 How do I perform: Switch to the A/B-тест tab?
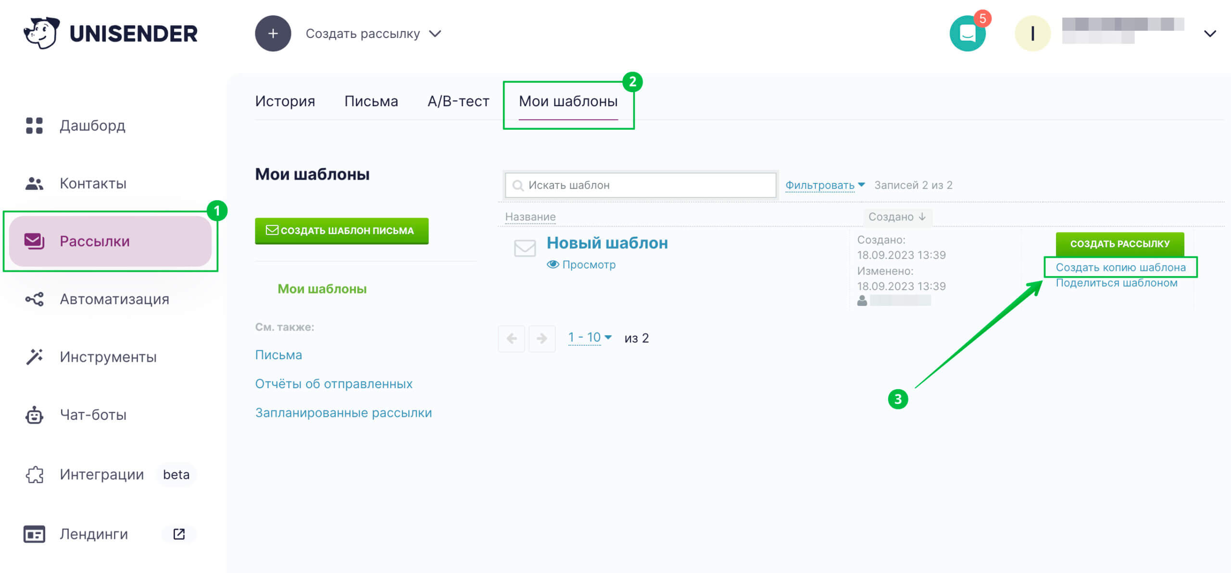tap(458, 101)
